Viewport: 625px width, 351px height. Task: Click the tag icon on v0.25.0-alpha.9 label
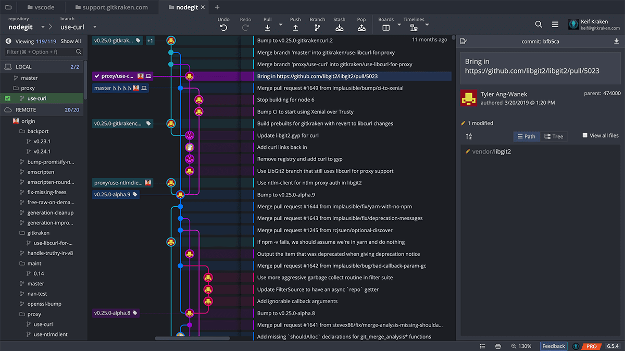pos(135,195)
